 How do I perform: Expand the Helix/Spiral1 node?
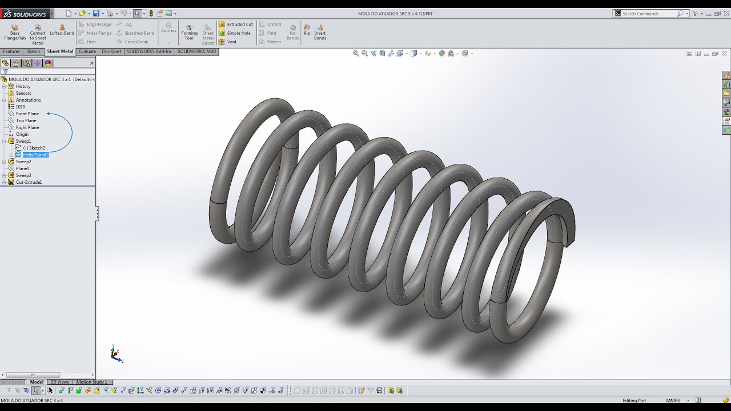pyautogui.click(x=11, y=155)
